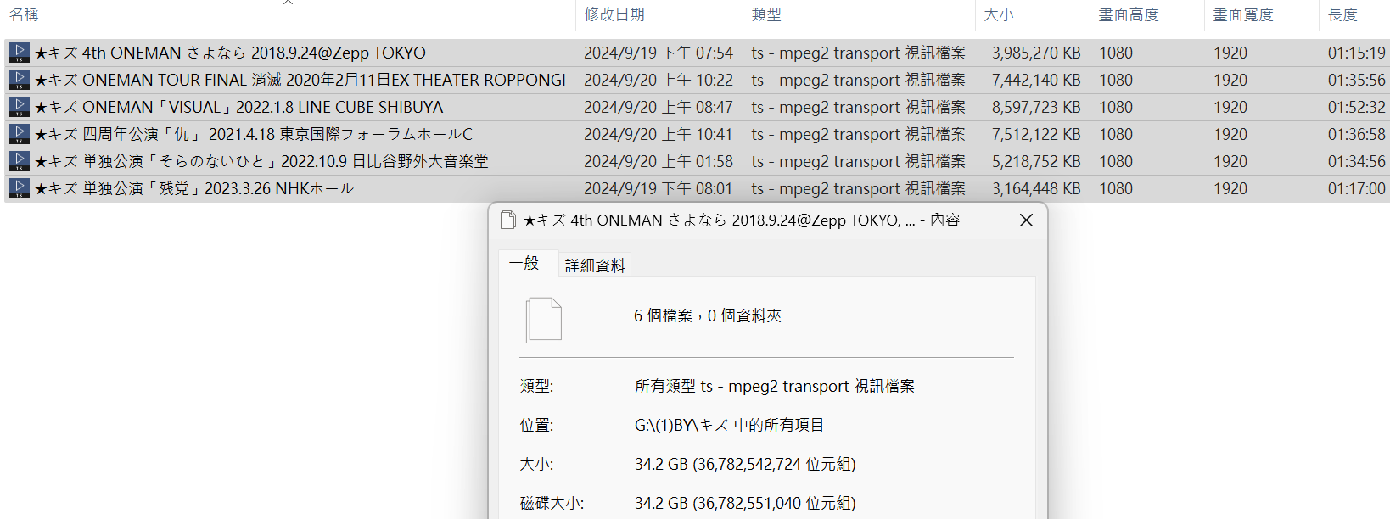Screen dimensions: 1390x519
Task: Click location value G:\(1)BY\キズ 中的所有項目
Action: (x=730, y=425)
